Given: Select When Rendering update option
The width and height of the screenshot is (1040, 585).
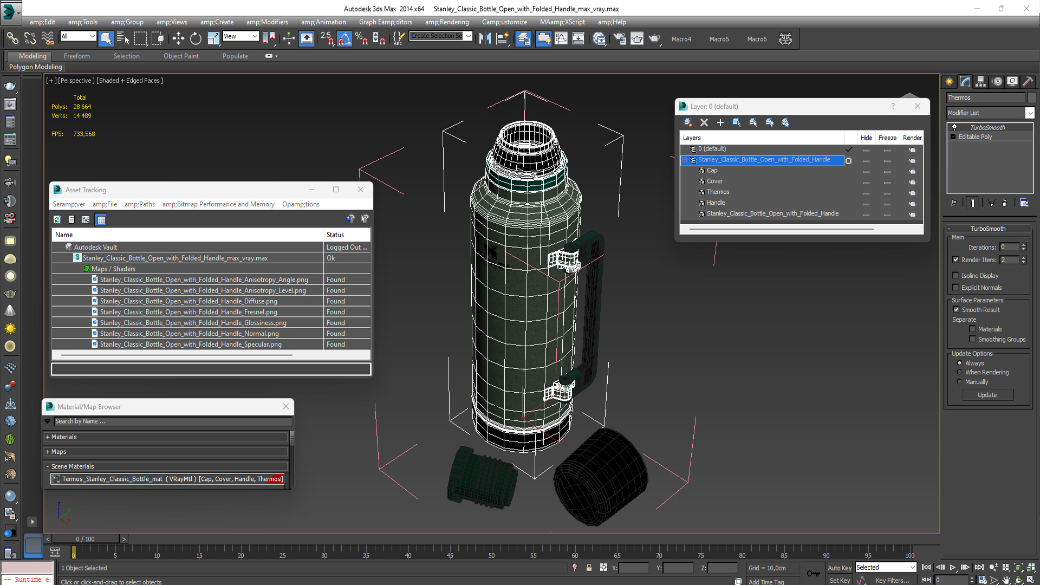Looking at the screenshot, I should pos(959,372).
